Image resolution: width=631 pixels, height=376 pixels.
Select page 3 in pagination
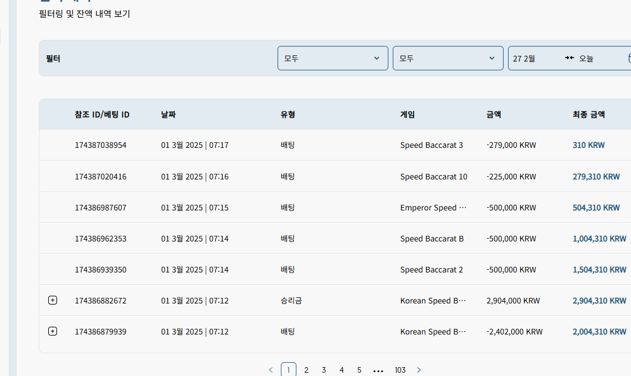(324, 370)
